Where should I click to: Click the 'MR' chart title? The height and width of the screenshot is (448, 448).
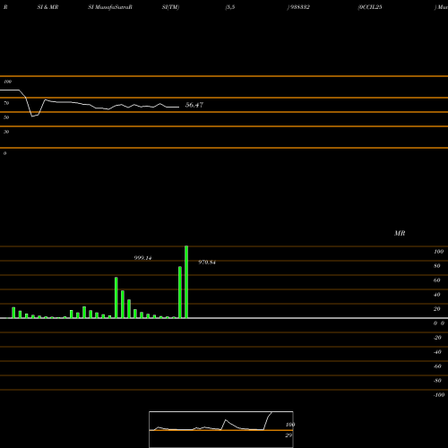click(x=400, y=233)
